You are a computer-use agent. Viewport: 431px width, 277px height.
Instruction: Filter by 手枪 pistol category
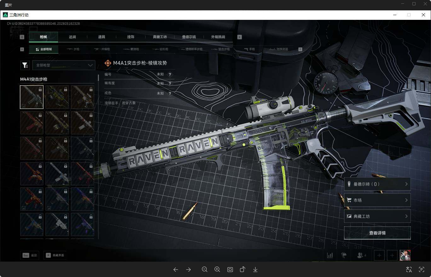coord(249,49)
